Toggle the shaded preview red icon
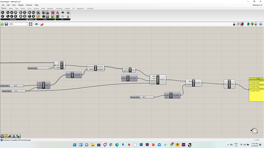Viewport: 264px width, 148px height. [x=242, y=24]
